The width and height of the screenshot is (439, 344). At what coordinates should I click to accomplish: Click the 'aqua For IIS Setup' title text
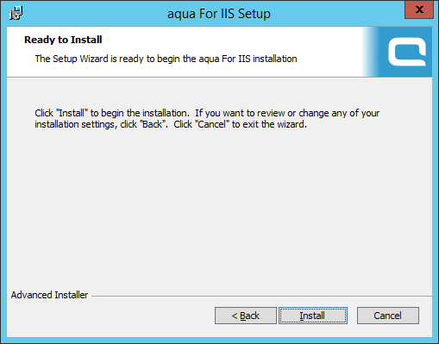coord(219,14)
